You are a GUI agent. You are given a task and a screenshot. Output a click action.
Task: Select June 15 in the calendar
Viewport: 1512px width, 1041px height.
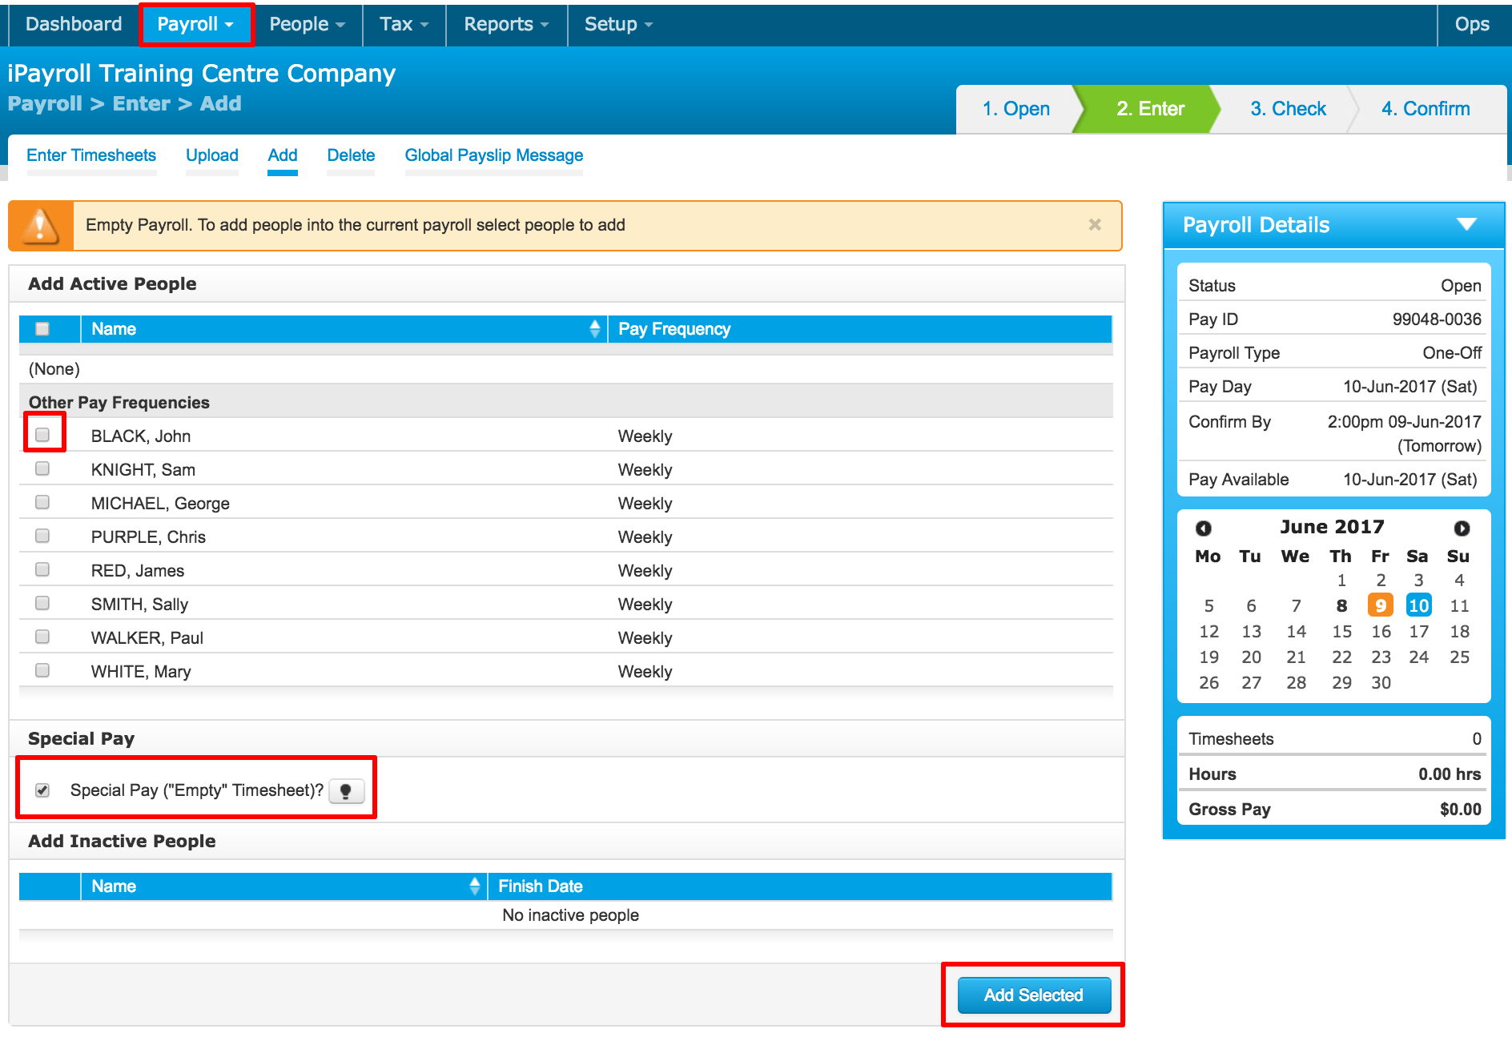(1341, 631)
